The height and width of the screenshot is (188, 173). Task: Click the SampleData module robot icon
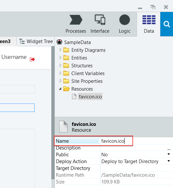pos(59,42)
